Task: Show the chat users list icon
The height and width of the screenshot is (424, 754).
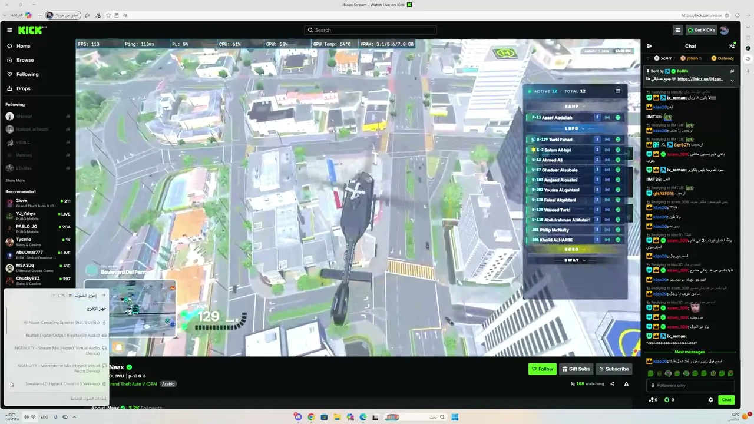Action: click(732, 46)
